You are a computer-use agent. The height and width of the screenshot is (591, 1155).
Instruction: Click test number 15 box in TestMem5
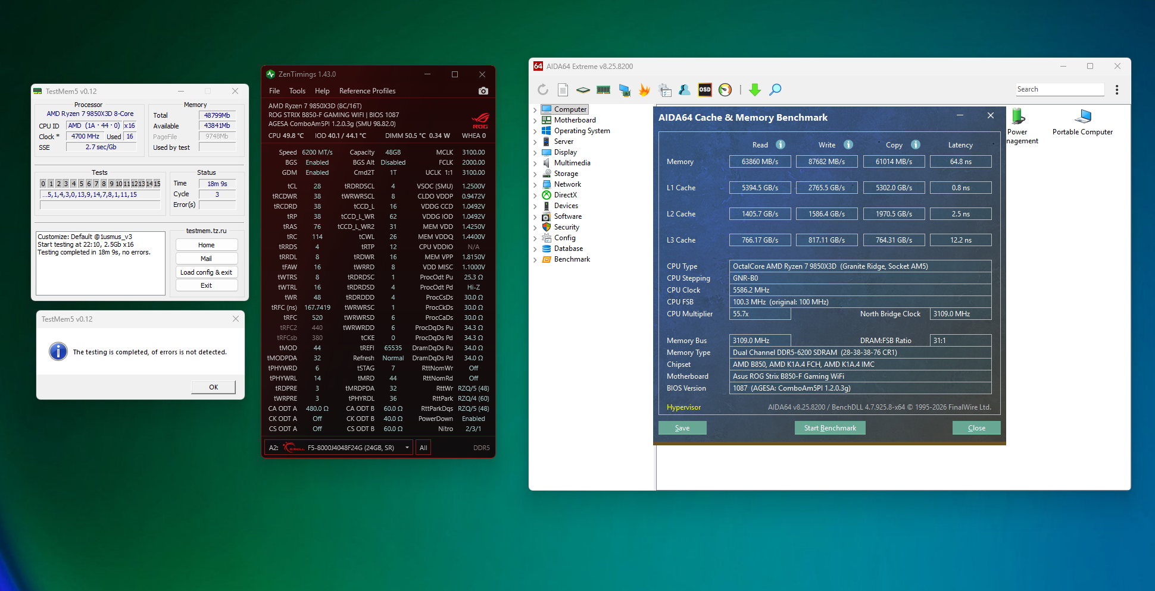tap(157, 184)
